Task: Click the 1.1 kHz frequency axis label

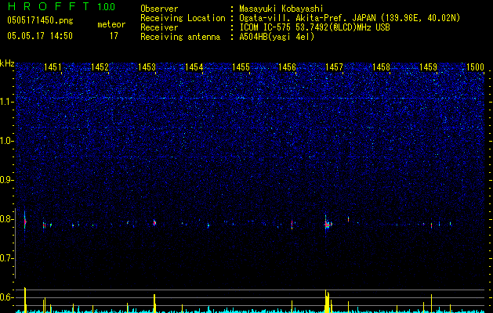Action: 6,102
